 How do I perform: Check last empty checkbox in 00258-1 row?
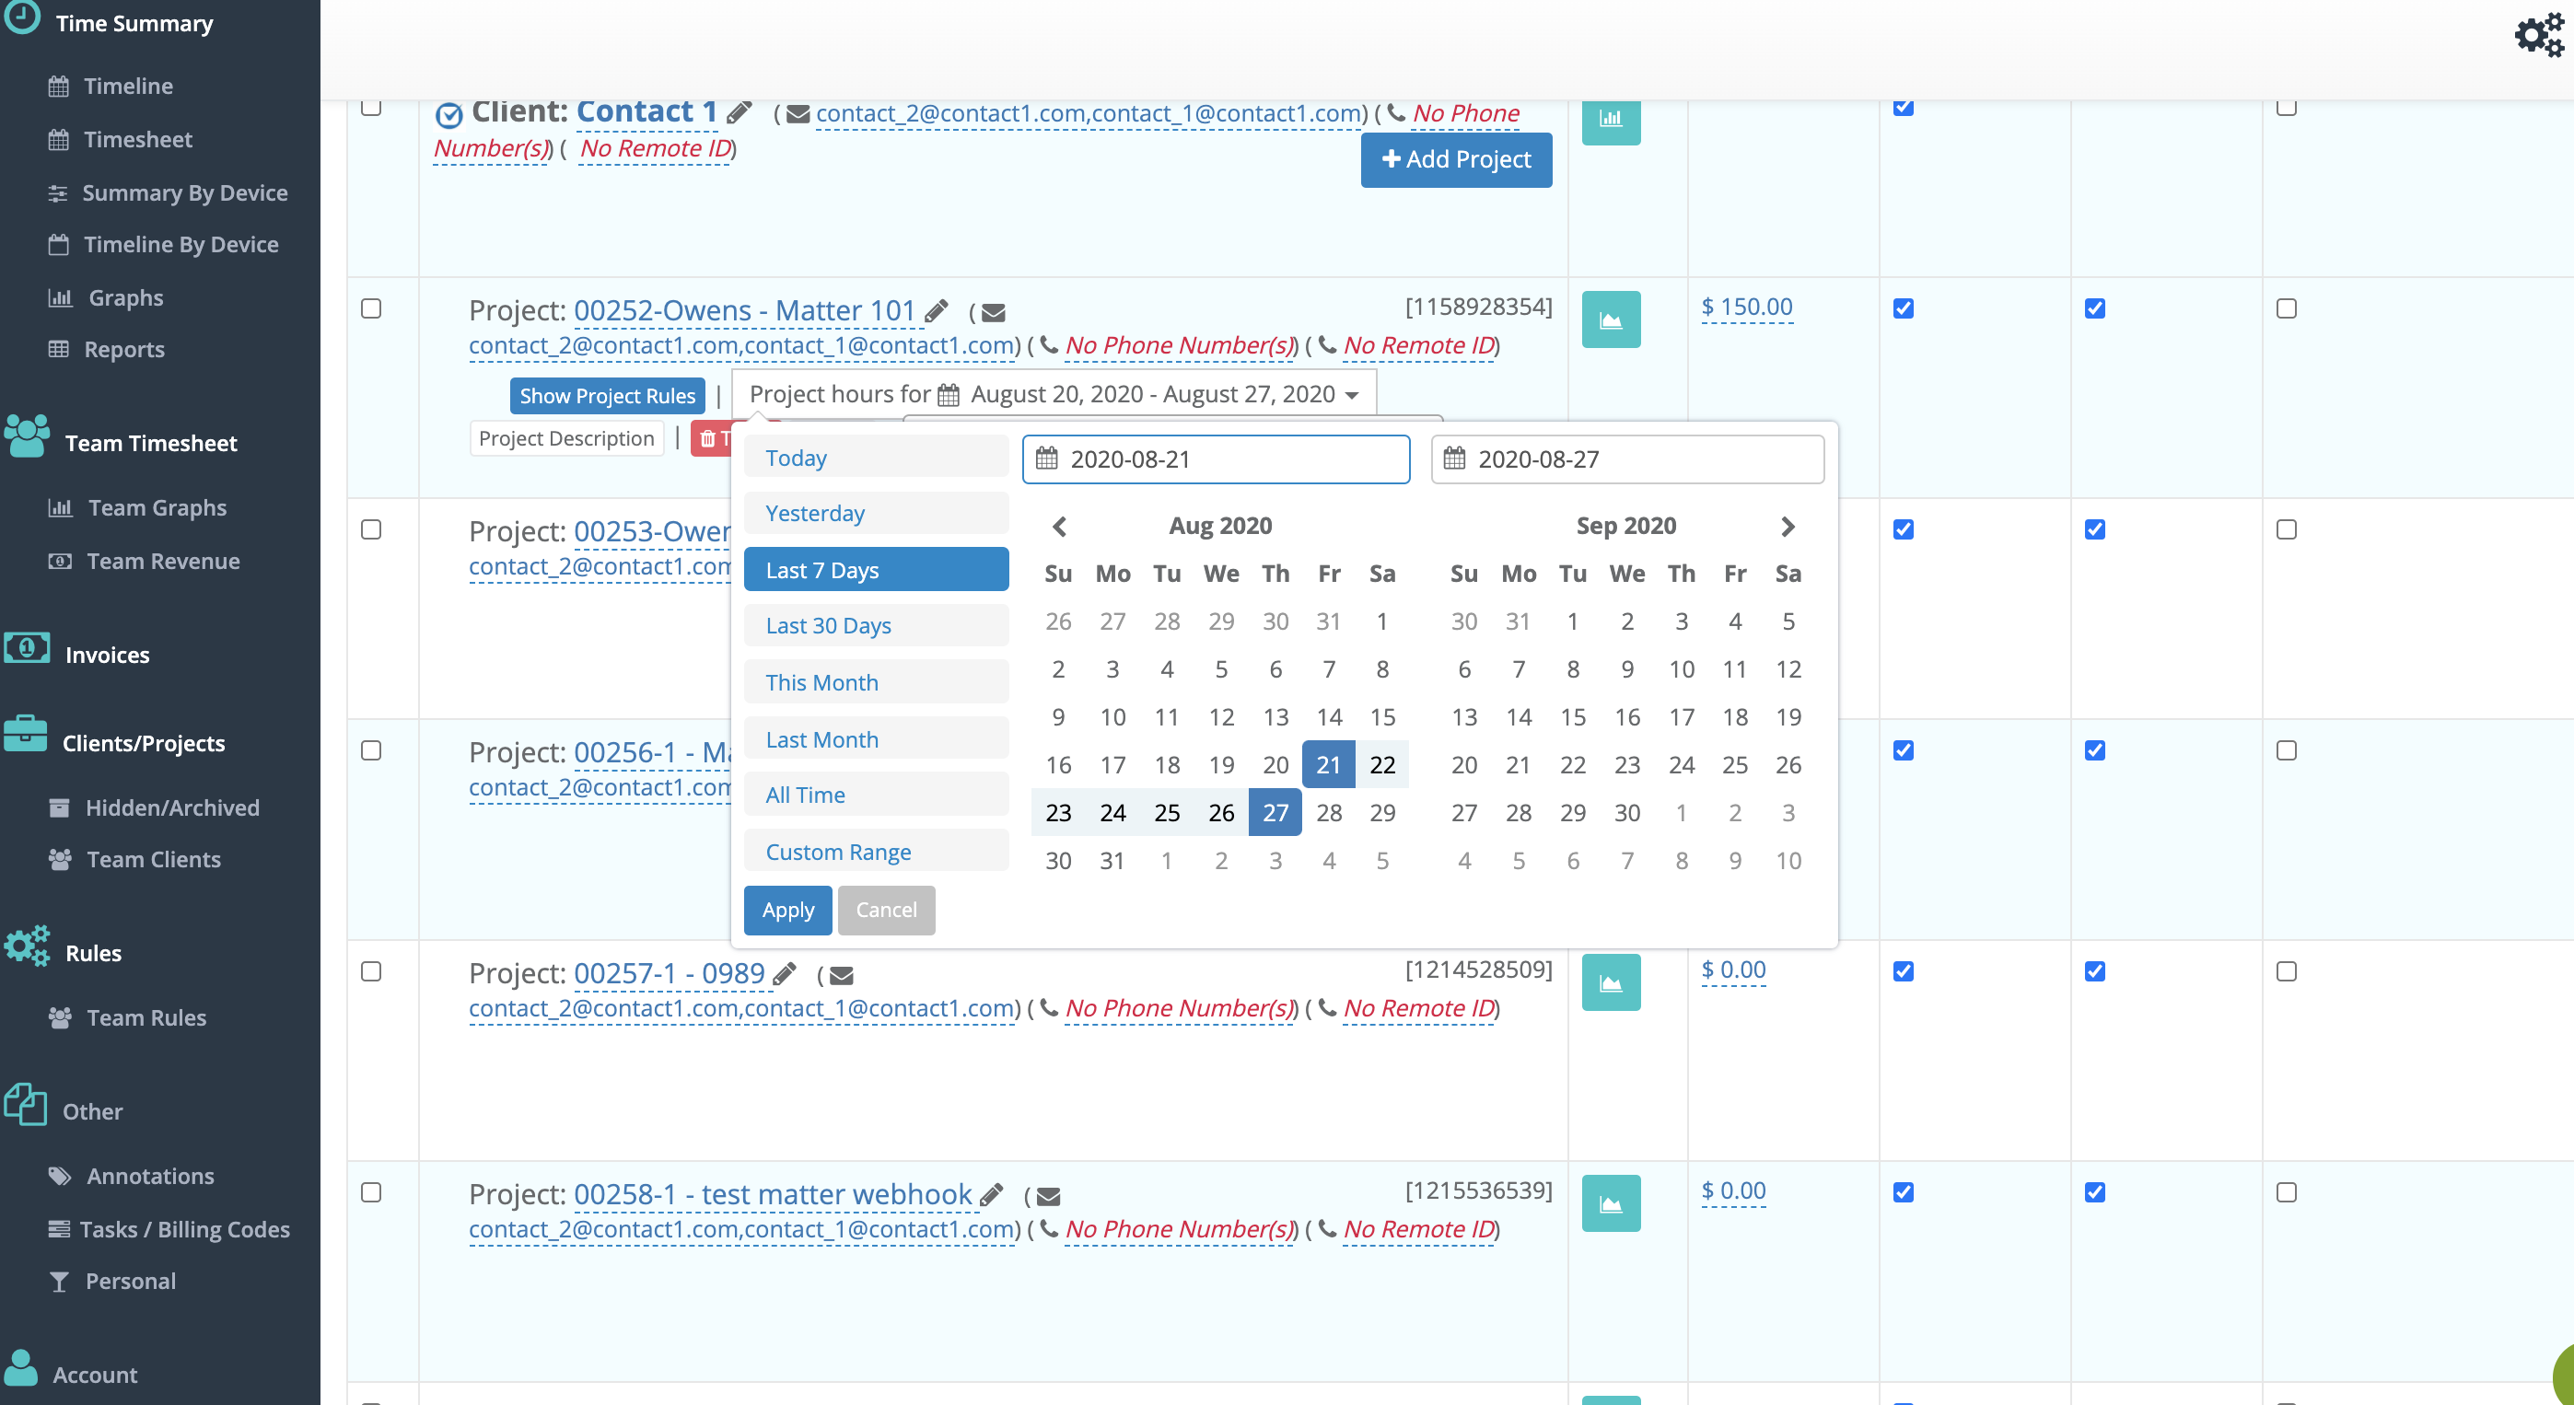pyautogui.click(x=2287, y=1191)
